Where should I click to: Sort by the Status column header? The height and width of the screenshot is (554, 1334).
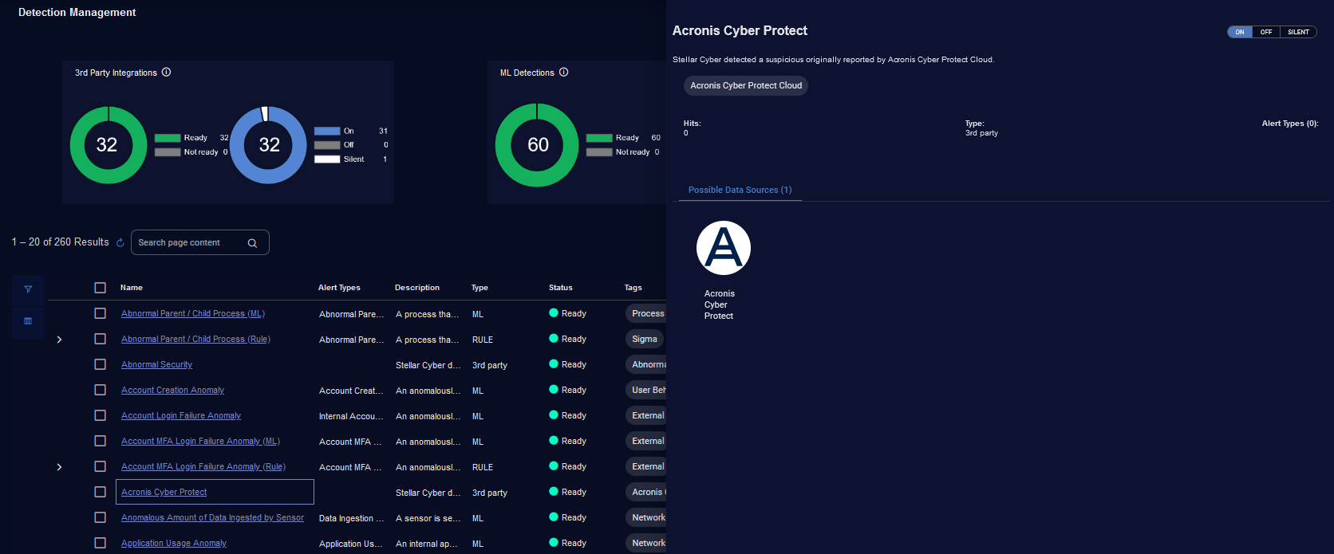pyautogui.click(x=561, y=288)
